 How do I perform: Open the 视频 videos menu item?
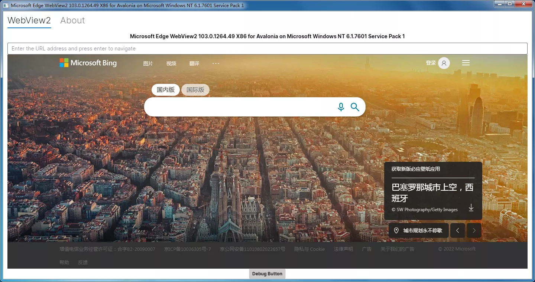[171, 63]
